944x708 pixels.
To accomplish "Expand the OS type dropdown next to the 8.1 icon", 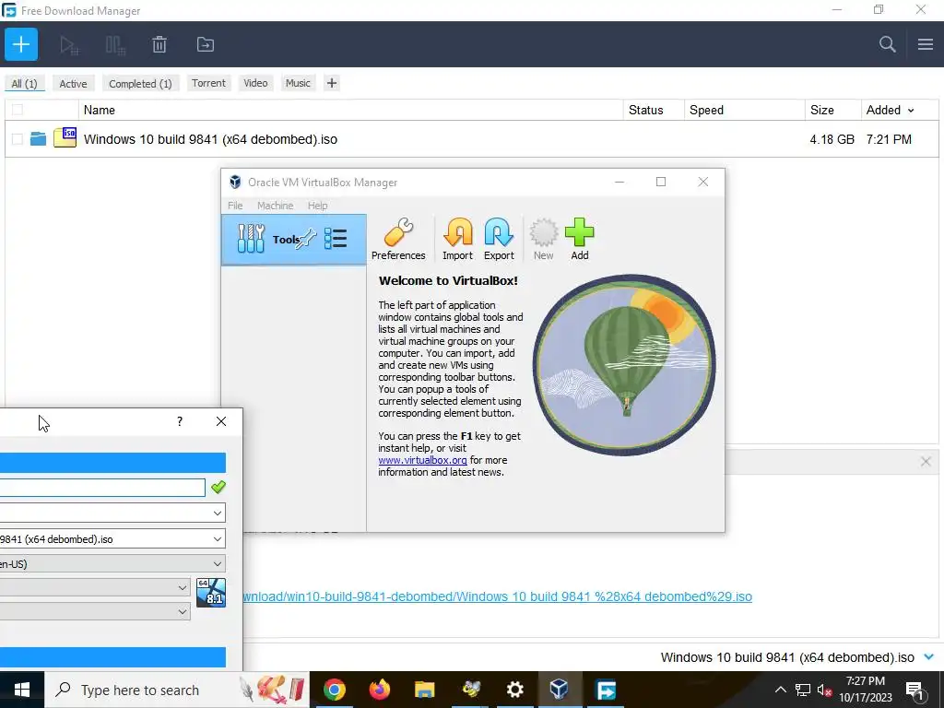I will (x=182, y=587).
